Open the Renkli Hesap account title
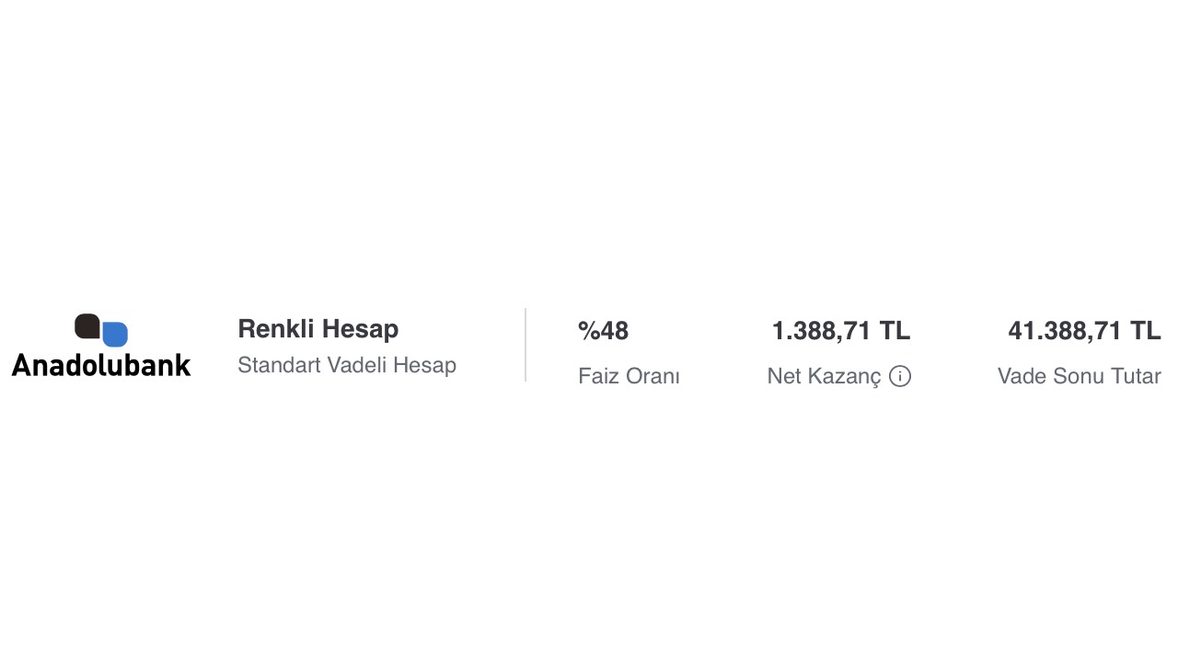The image size is (1178, 662). point(318,329)
